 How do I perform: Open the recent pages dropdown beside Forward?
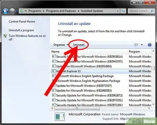click(17, 11)
